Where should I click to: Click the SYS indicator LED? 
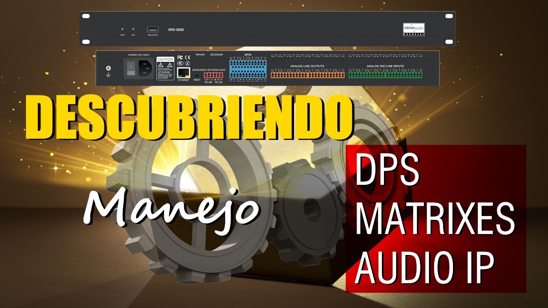133,29
